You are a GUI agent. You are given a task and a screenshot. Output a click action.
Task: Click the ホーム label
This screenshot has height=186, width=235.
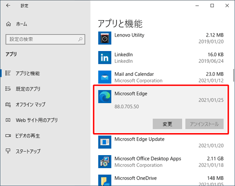22,24
